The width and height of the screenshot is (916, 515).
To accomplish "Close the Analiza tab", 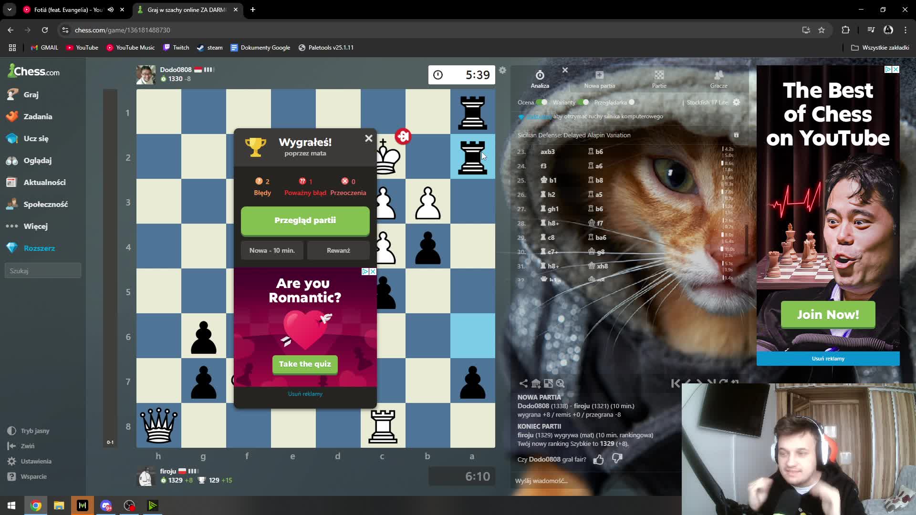I will pos(565,70).
